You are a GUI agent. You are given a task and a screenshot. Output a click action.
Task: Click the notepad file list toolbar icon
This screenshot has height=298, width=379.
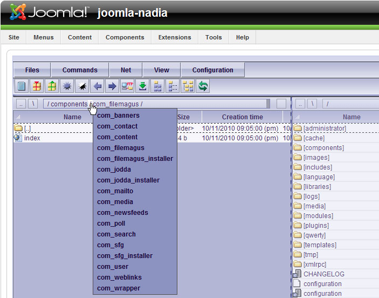[22, 86]
